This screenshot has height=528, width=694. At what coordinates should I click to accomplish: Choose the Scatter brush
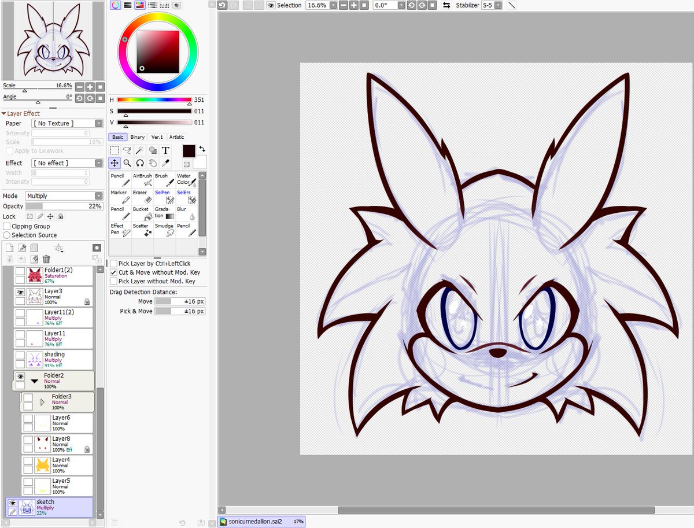point(142,230)
